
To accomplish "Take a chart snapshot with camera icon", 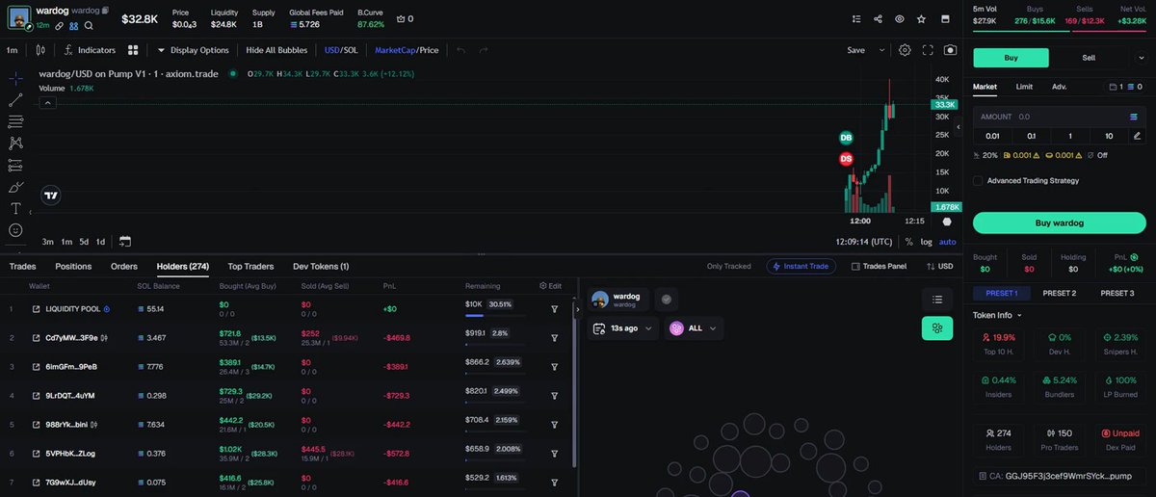I will [x=951, y=50].
